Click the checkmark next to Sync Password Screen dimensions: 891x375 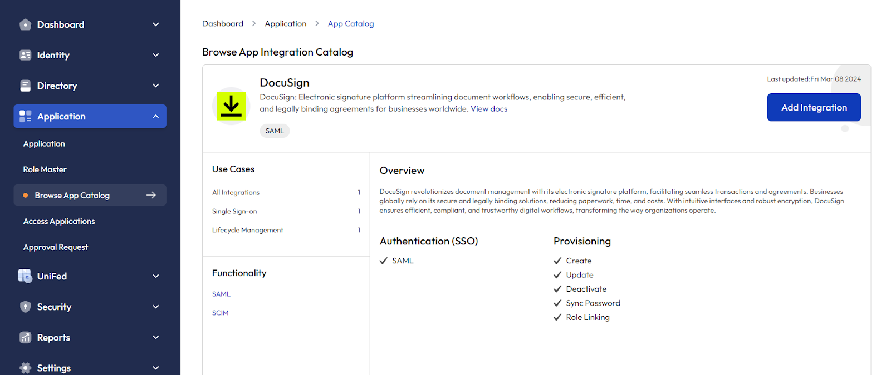pyautogui.click(x=557, y=303)
